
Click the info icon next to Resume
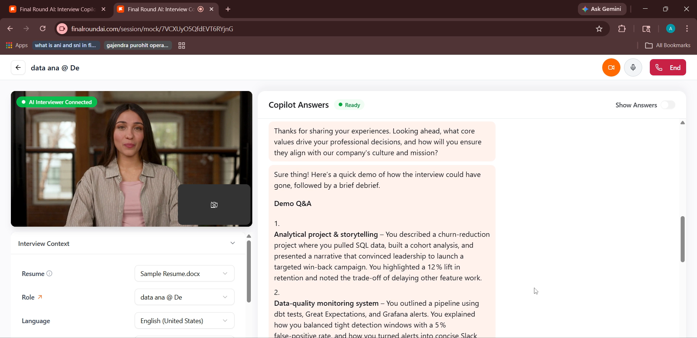49,273
